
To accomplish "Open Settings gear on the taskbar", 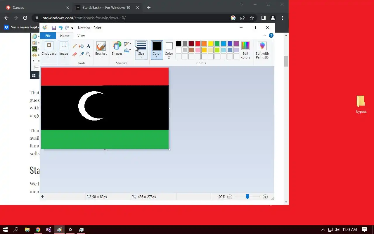I will (70, 230).
